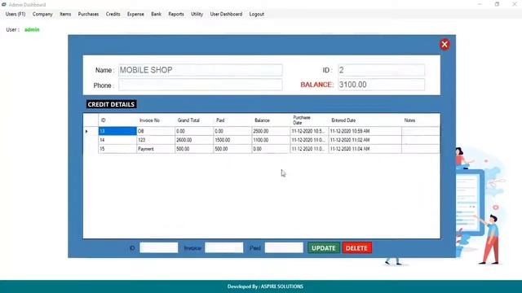This screenshot has height=293, width=522.
Task: Click the Admin Dashboard app icon in title bar
Action: click(x=3, y=5)
